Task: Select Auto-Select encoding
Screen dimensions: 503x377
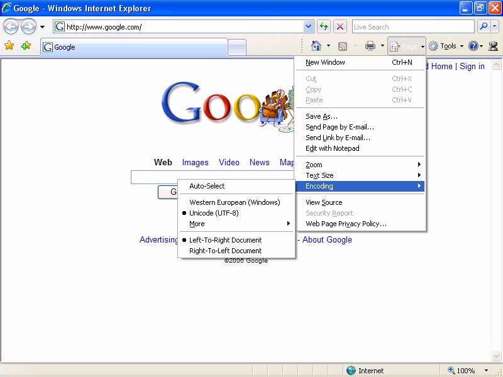Action: point(236,186)
